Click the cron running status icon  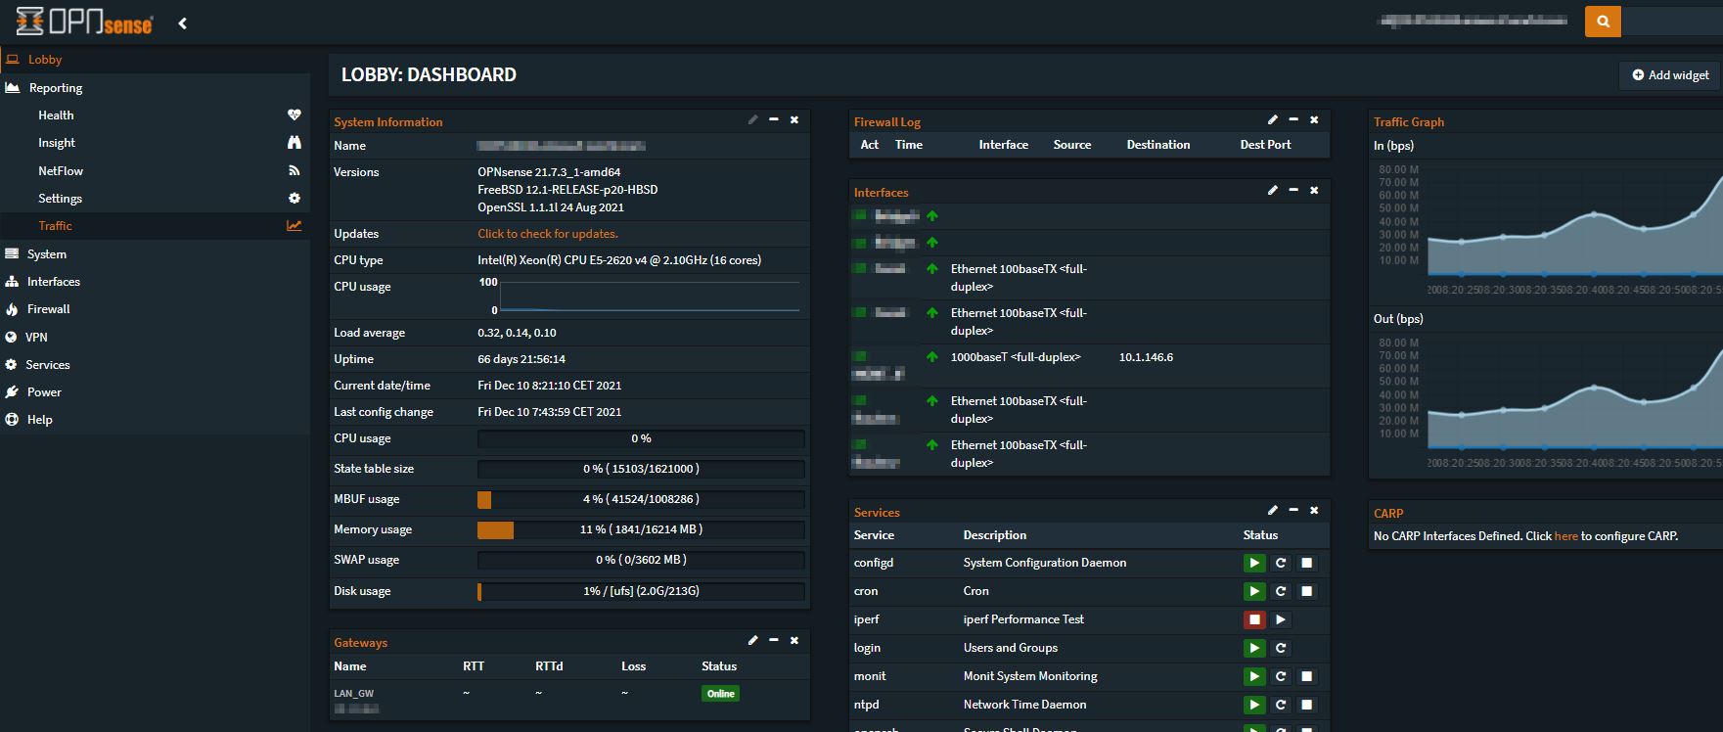pyautogui.click(x=1254, y=591)
